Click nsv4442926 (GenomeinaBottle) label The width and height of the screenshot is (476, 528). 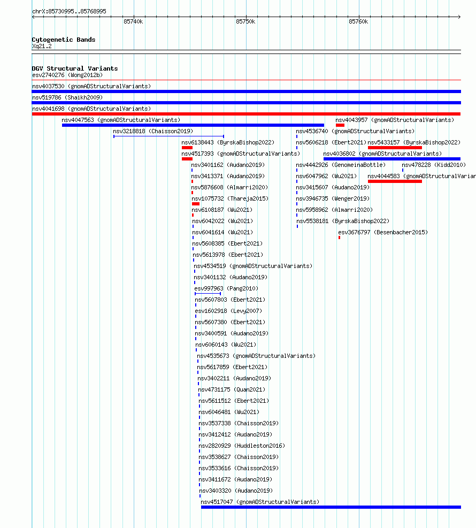(x=341, y=165)
